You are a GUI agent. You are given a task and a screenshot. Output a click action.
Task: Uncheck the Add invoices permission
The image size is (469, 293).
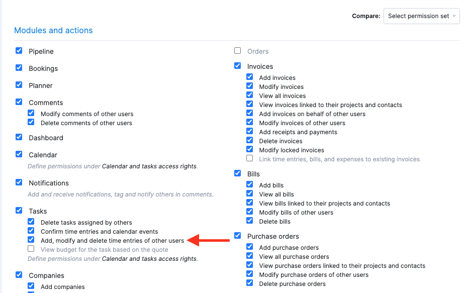pos(250,77)
